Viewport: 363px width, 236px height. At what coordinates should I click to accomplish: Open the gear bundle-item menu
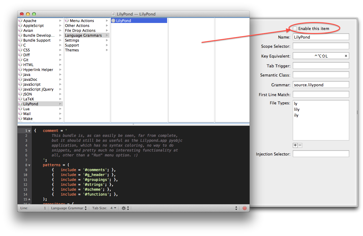(x=125, y=208)
